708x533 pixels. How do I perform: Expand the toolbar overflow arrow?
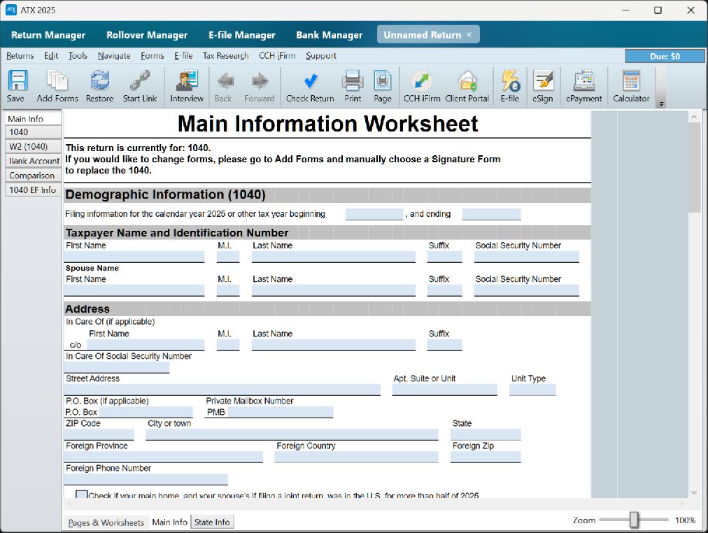(x=662, y=104)
